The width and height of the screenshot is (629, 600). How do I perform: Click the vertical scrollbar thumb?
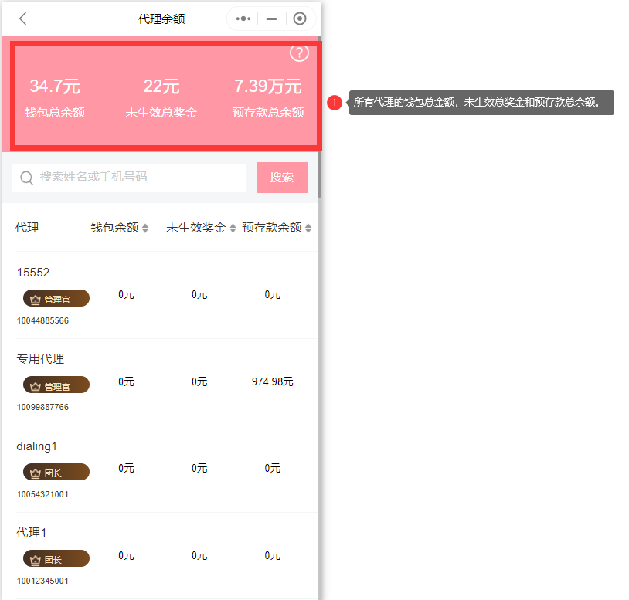[319, 116]
